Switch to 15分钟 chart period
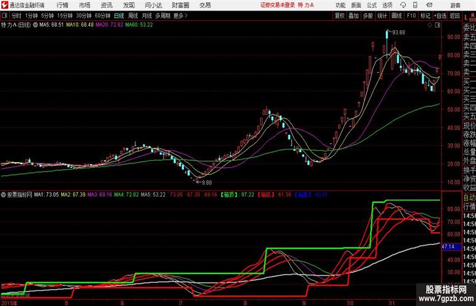Image resolution: width=476 pixels, height=306 pixels. [x=65, y=16]
